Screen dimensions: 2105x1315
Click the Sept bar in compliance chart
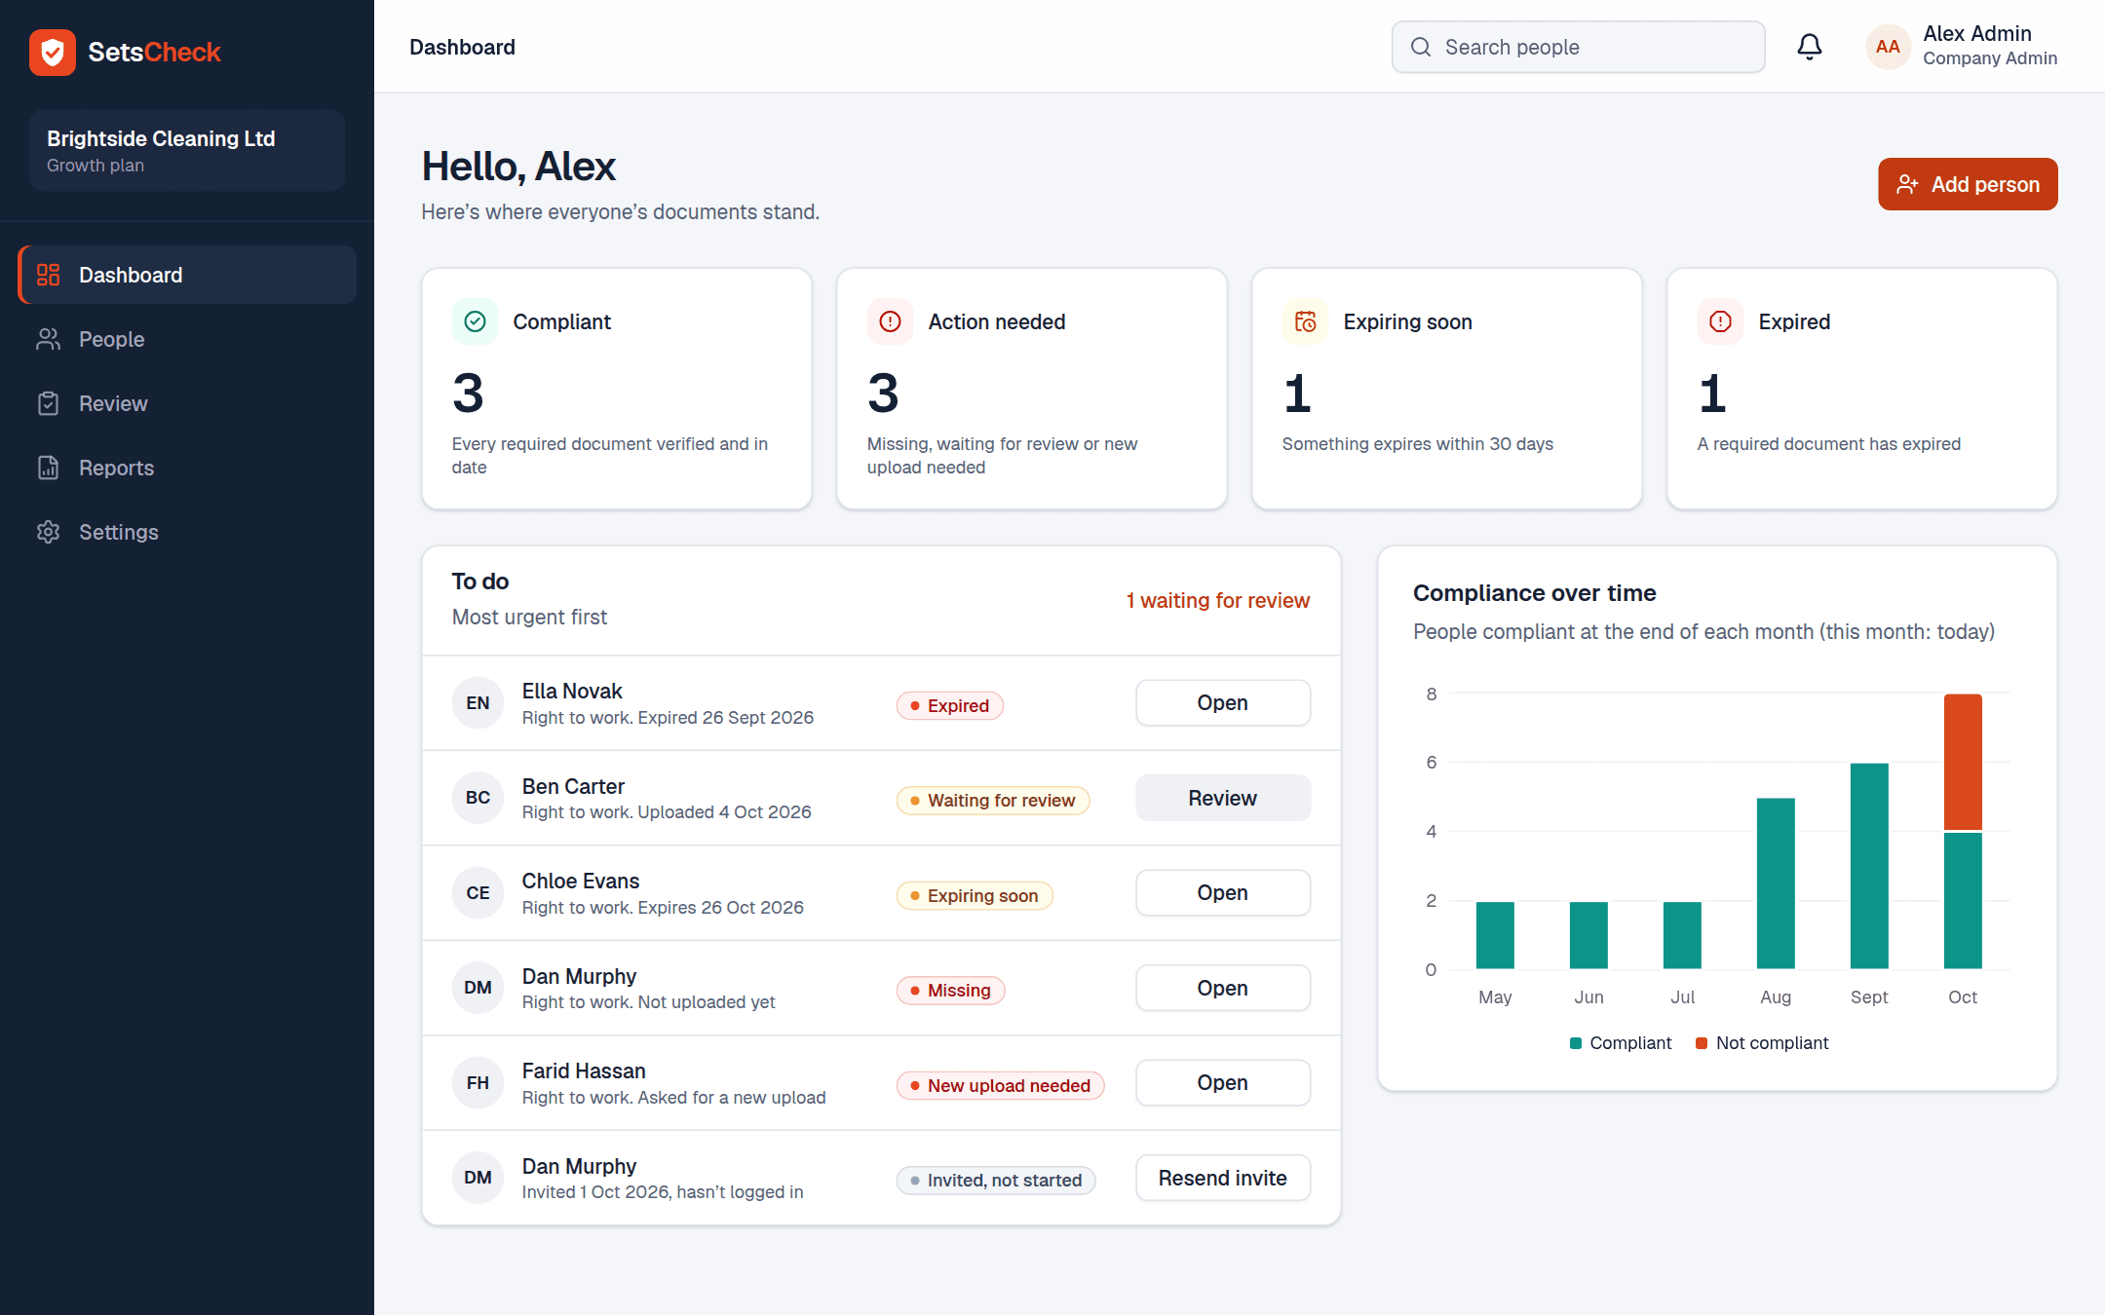tap(1869, 866)
